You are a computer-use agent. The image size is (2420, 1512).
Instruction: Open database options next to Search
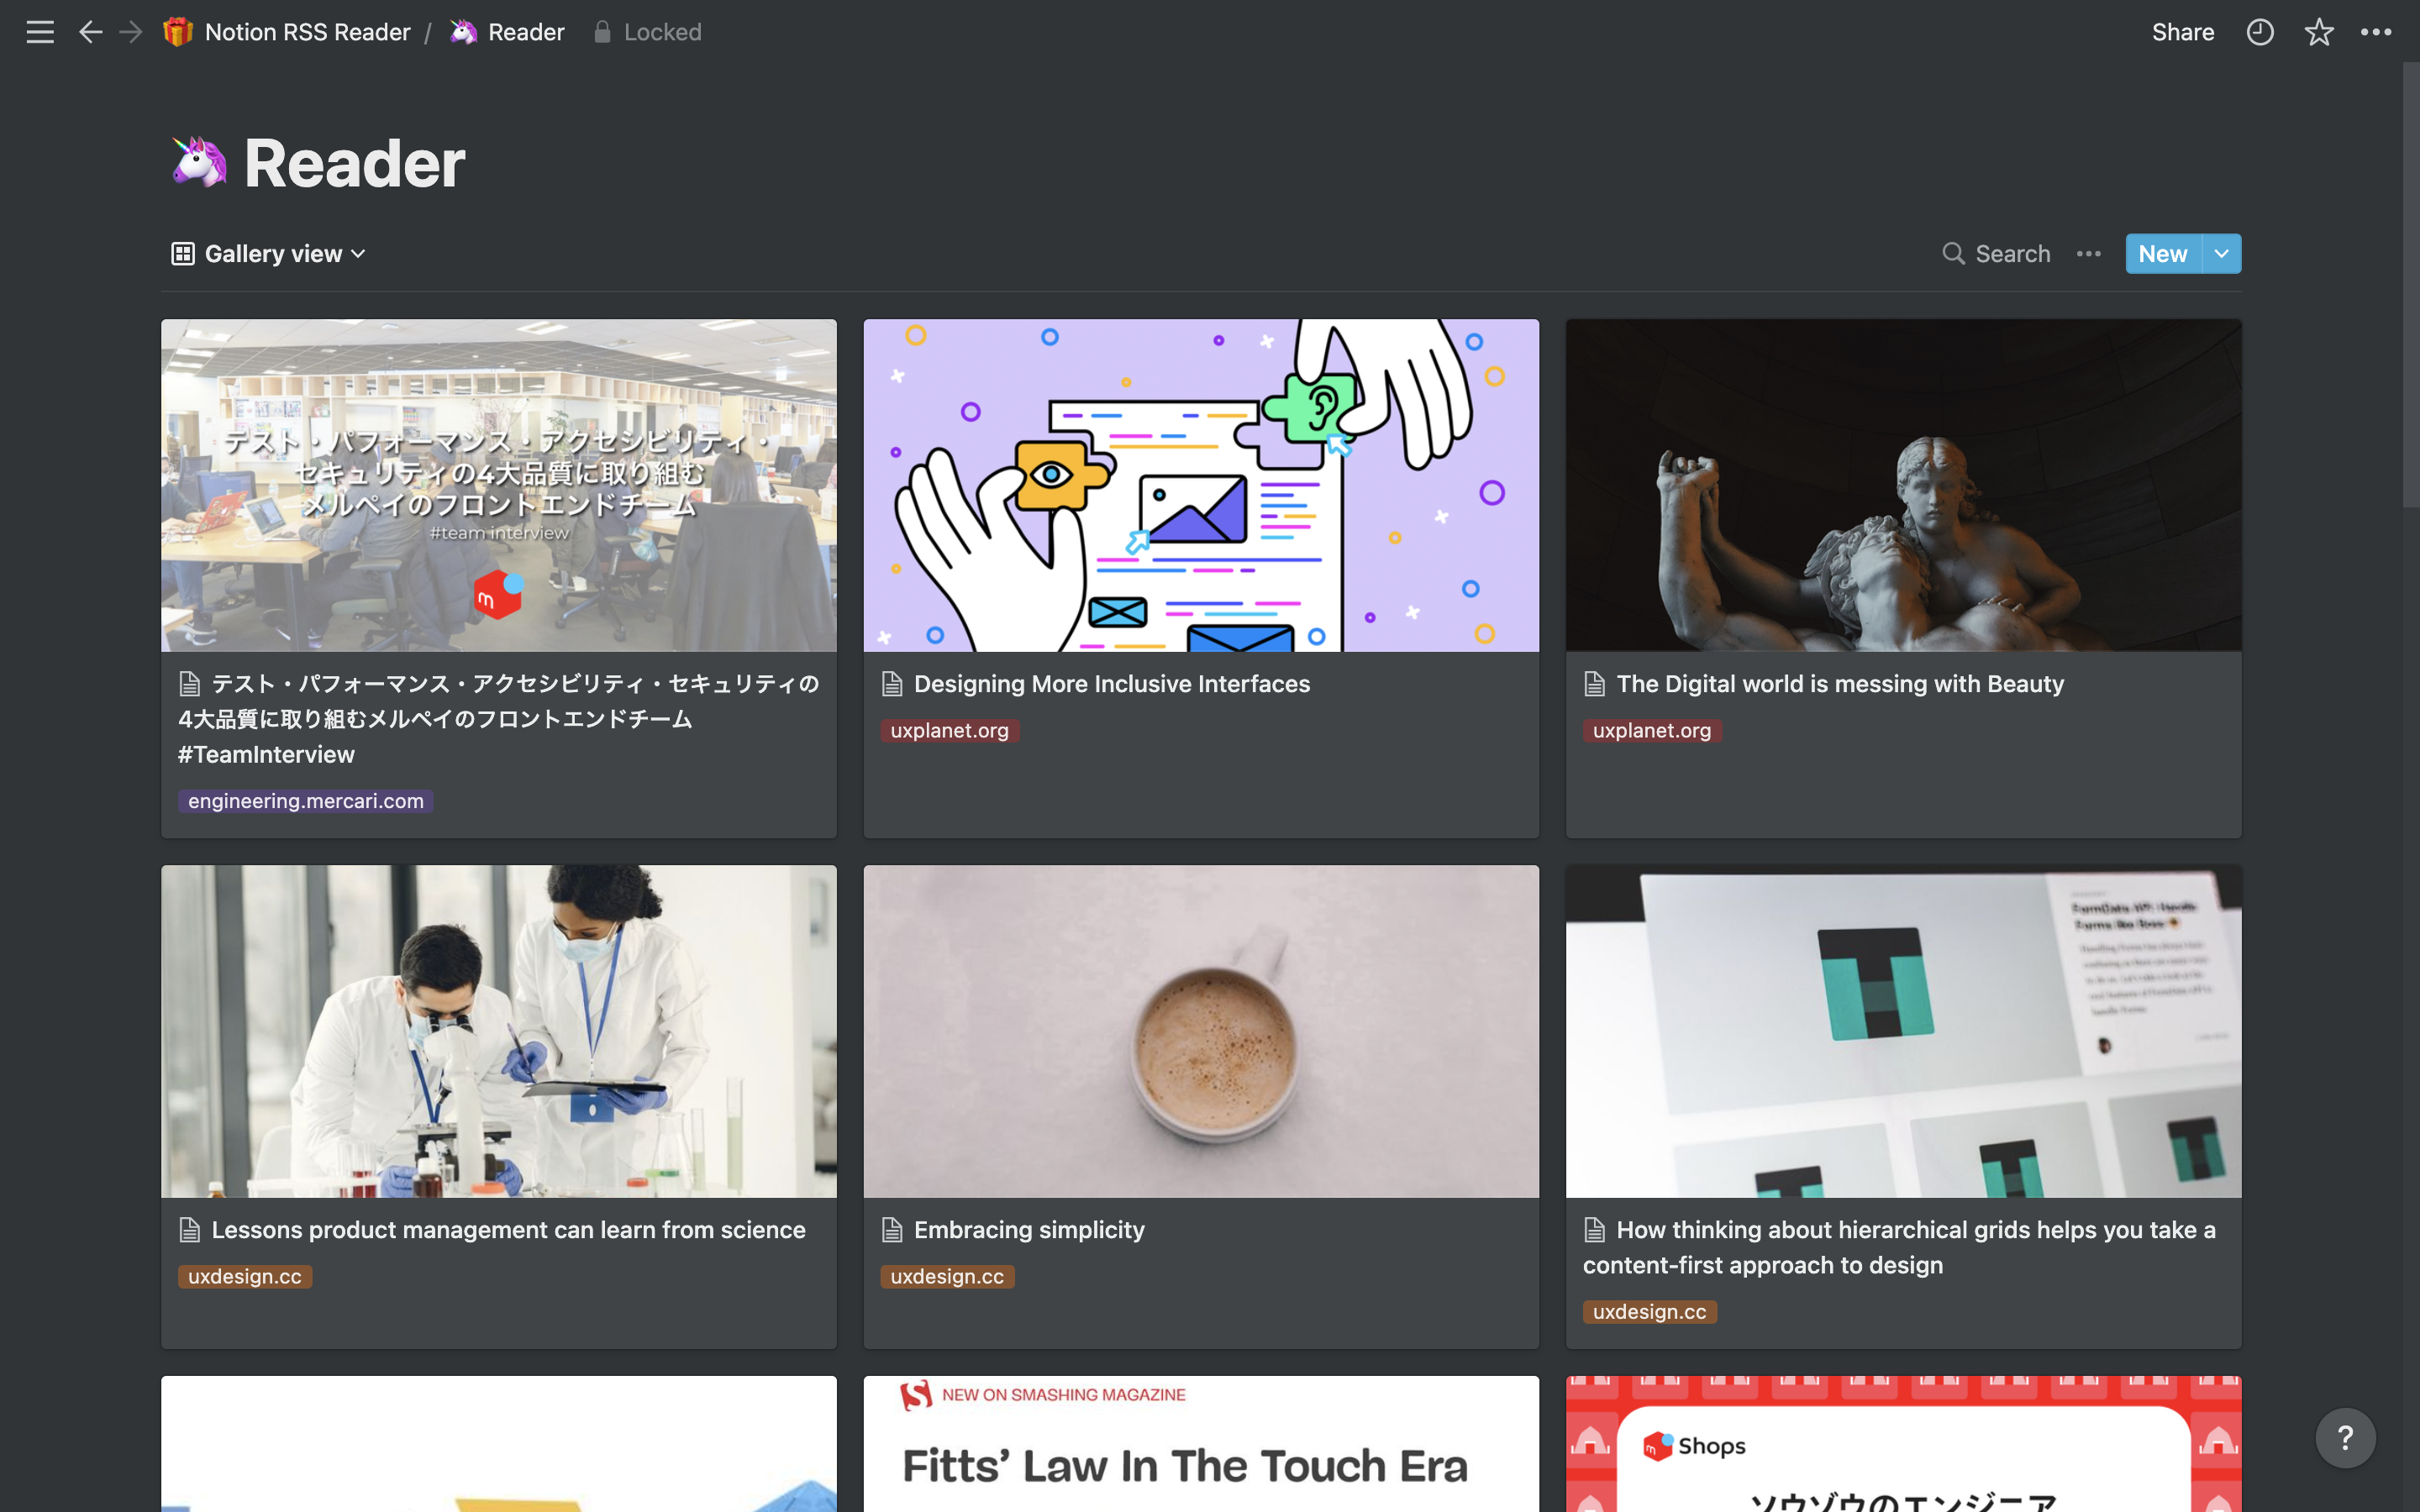point(2088,254)
